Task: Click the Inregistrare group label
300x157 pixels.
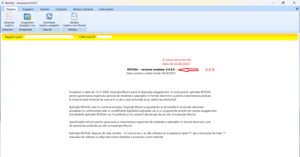Action: [x=26, y=30]
